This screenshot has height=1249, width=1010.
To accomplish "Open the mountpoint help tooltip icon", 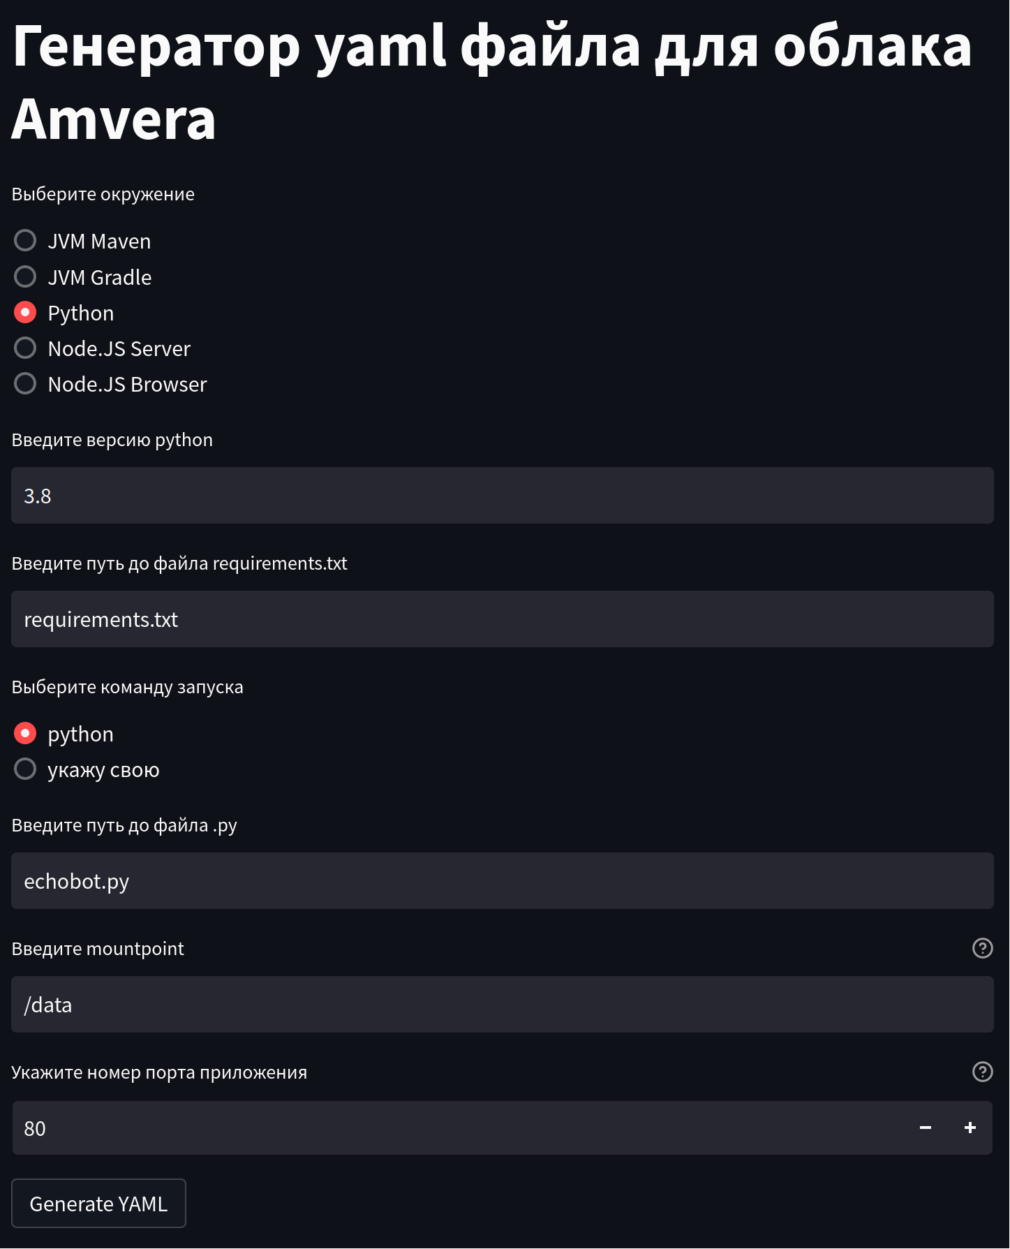I will pos(982,948).
